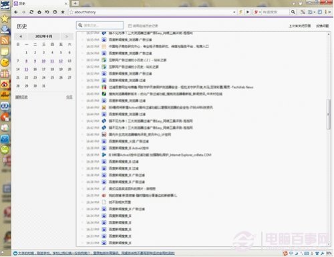Screen dimensions: 334x257
Task: Click the undo closed tab icon
Action: (47, 12)
